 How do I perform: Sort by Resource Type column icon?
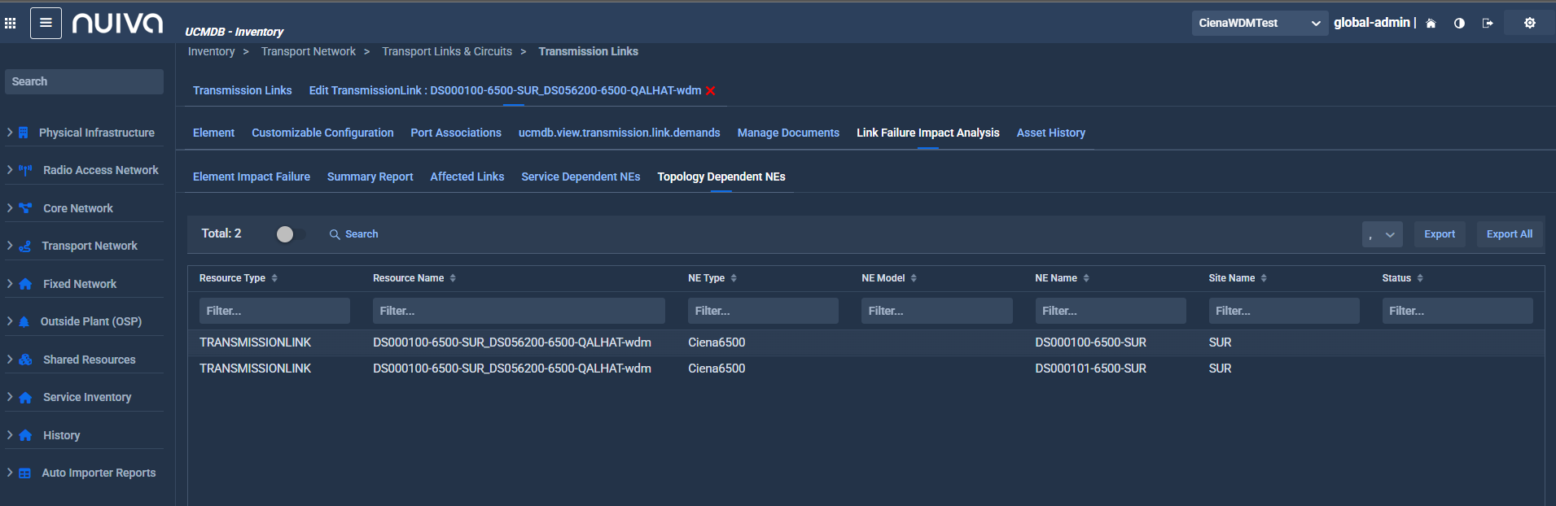click(x=274, y=278)
